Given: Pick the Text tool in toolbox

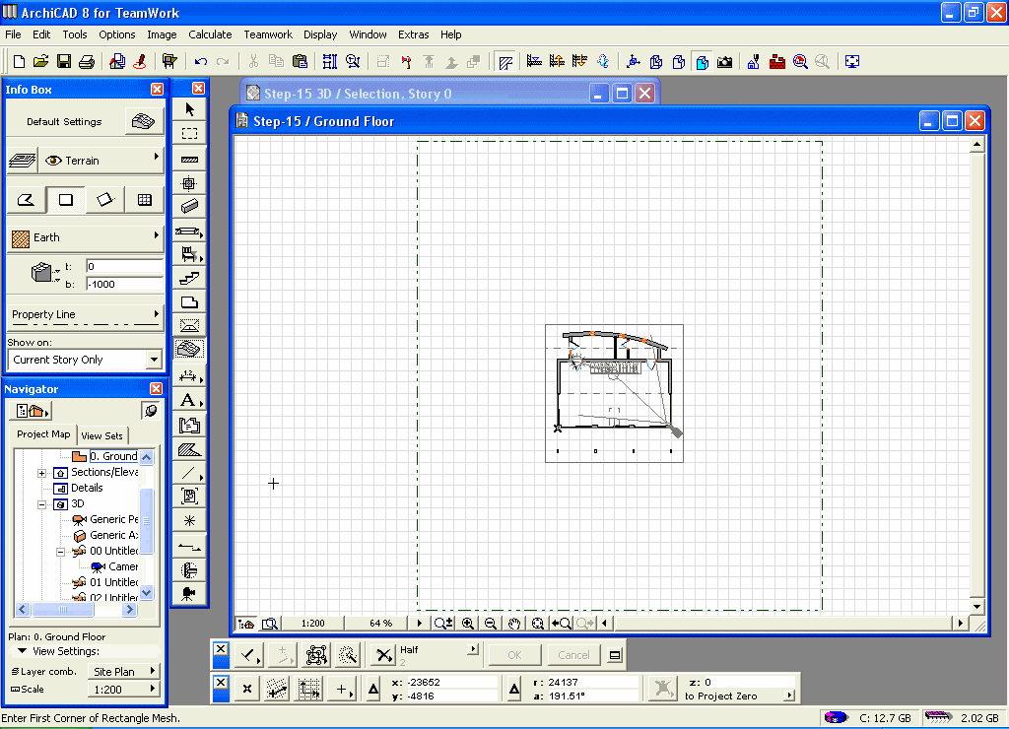Looking at the screenshot, I should coord(189,400).
